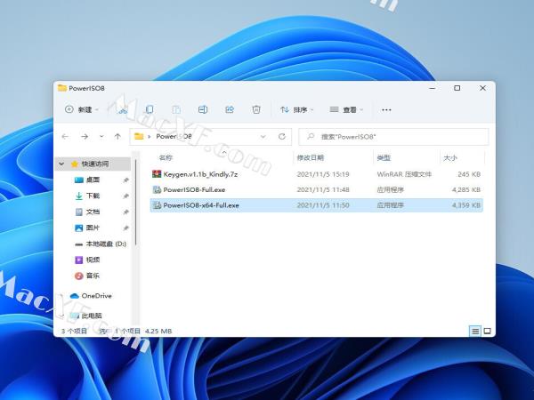This screenshot has height=400, width=534.
Task: Click the Paste icon in toolbar
Action: click(176, 109)
